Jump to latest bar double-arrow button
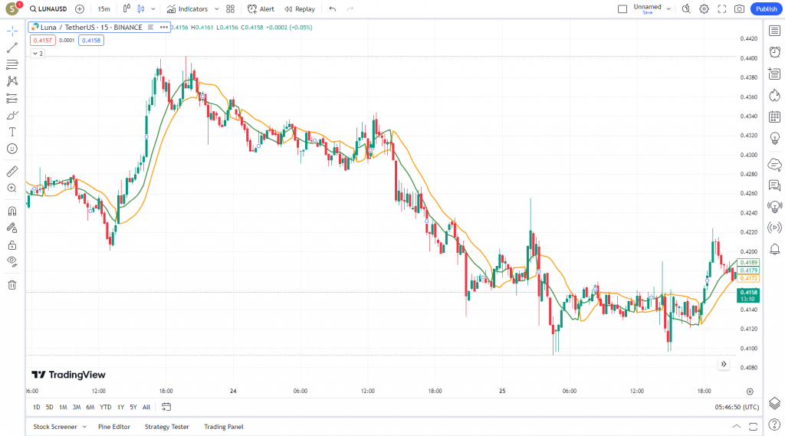The height and width of the screenshot is (436, 785). tap(724, 364)
